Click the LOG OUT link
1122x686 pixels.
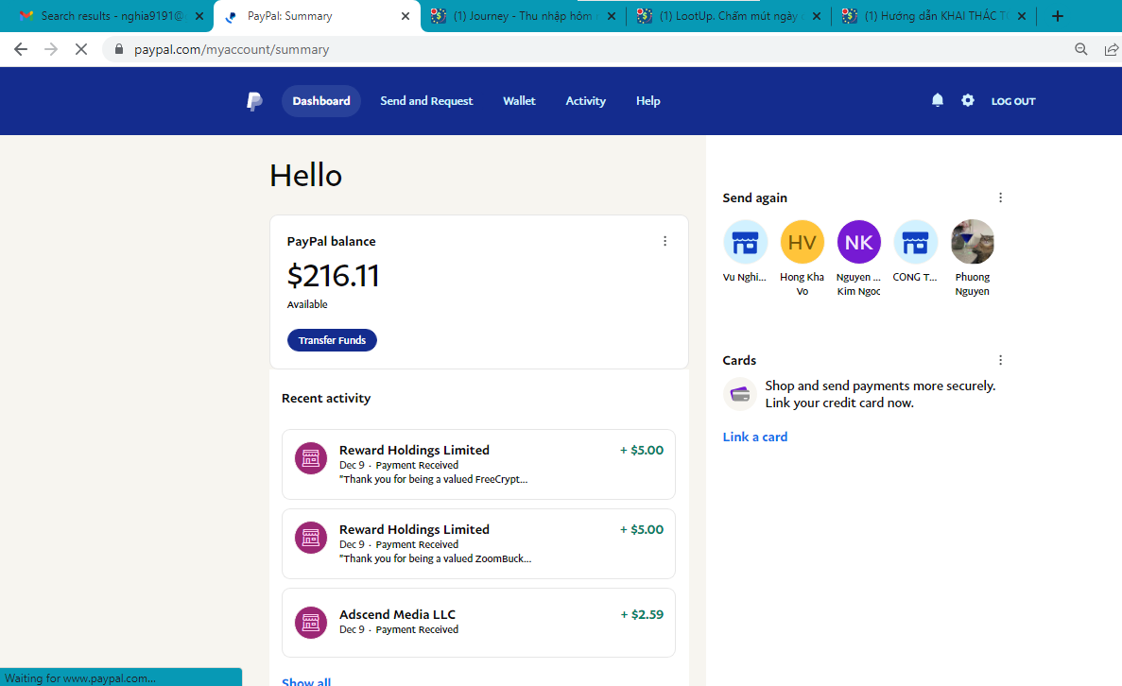point(1013,101)
